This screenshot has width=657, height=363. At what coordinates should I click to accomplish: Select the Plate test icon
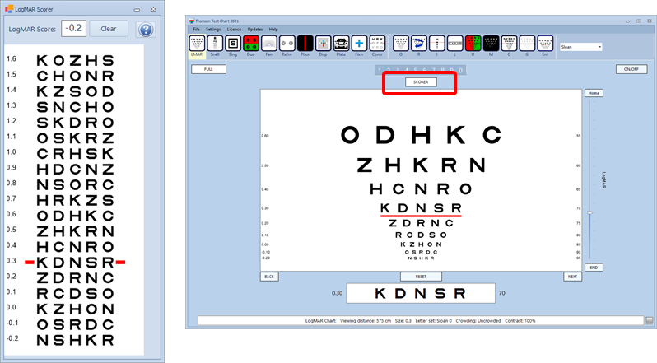341,44
